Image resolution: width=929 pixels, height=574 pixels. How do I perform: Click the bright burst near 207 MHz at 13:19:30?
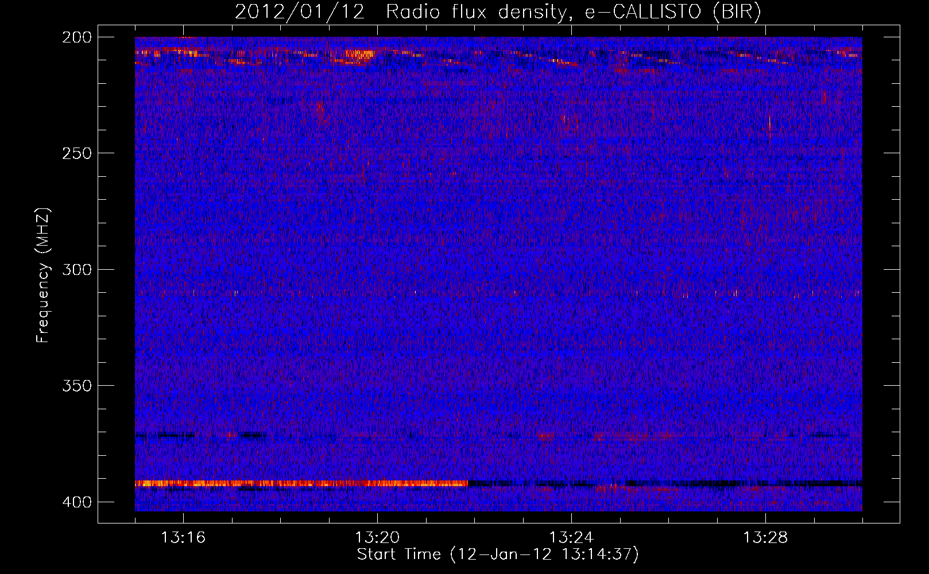[359, 55]
